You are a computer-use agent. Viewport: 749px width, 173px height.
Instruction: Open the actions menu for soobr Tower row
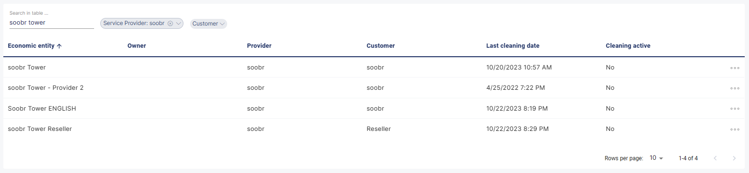point(735,68)
